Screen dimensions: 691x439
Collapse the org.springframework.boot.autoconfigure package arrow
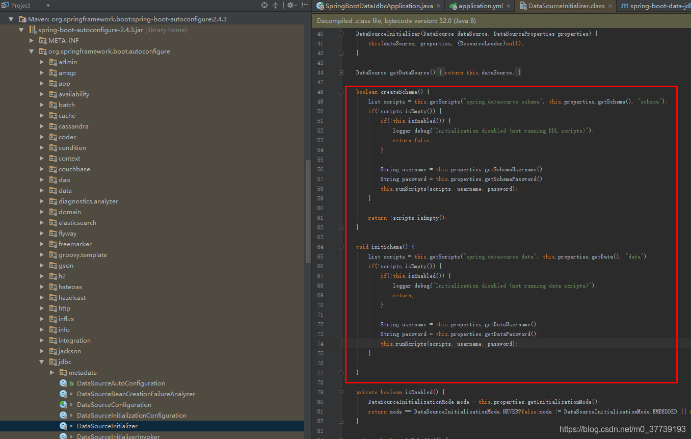[x=31, y=51]
